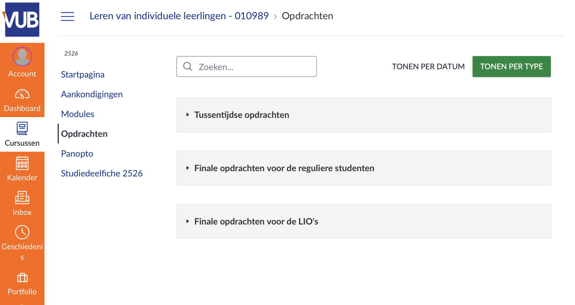The image size is (575, 305).
Task: Open the Geschiedenis clock icon
Action: click(22, 232)
